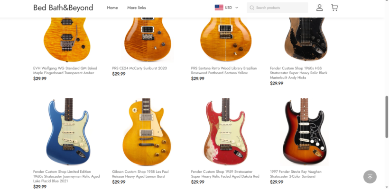Open the More links menu
The height and width of the screenshot is (189, 389).
[x=137, y=8]
